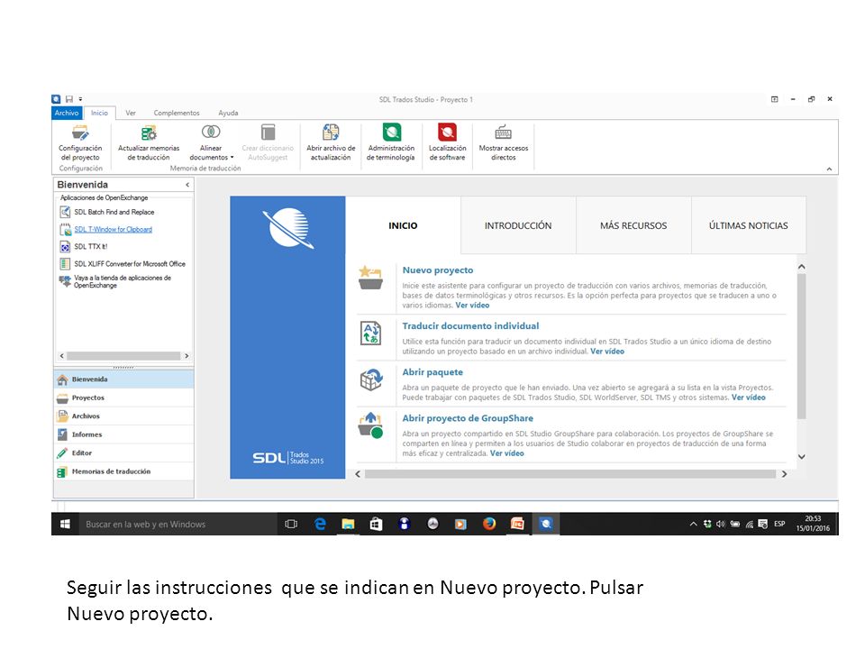Click Mostrar accesos directos icon
This screenshot has height=649, width=865.
pos(503,133)
